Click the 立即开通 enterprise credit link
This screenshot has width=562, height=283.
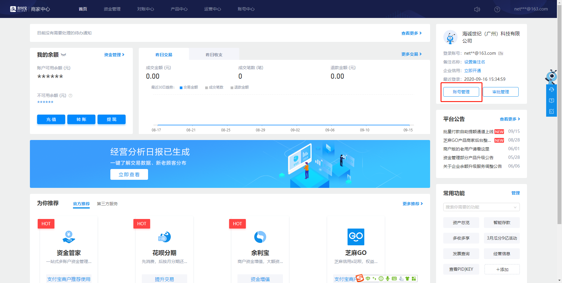pyautogui.click(x=473, y=71)
